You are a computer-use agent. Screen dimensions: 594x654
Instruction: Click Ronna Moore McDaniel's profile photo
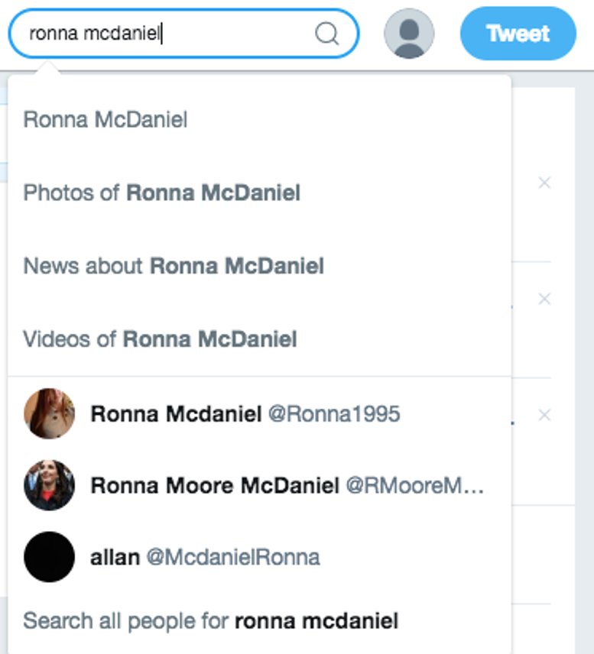pyautogui.click(x=49, y=485)
